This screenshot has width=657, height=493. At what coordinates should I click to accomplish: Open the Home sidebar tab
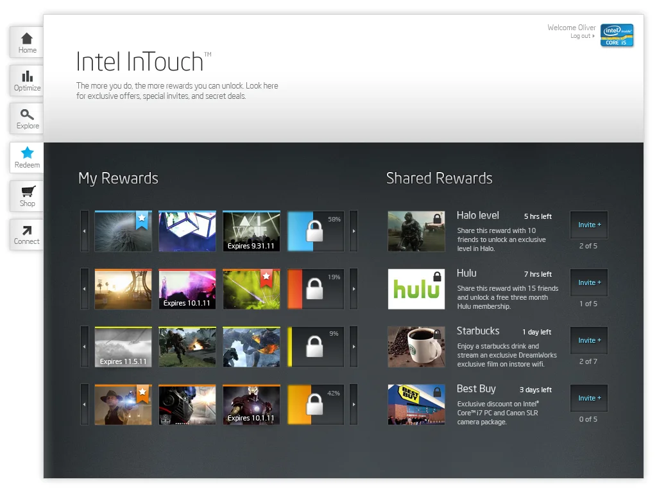tap(27, 42)
